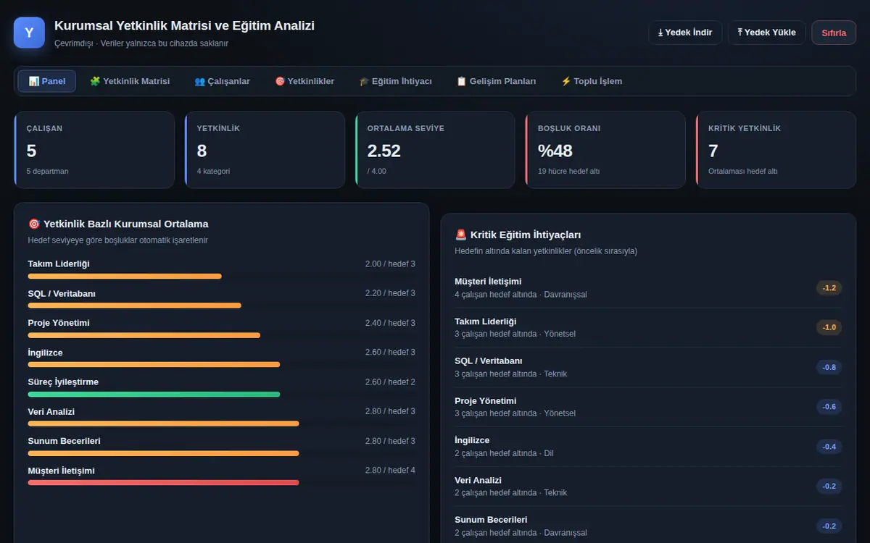
Task: Open the Çalışanlar tab
Action: coord(223,81)
